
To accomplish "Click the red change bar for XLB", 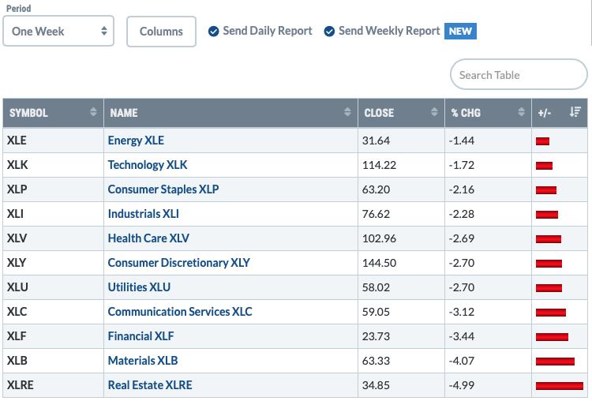I will click(555, 362).
